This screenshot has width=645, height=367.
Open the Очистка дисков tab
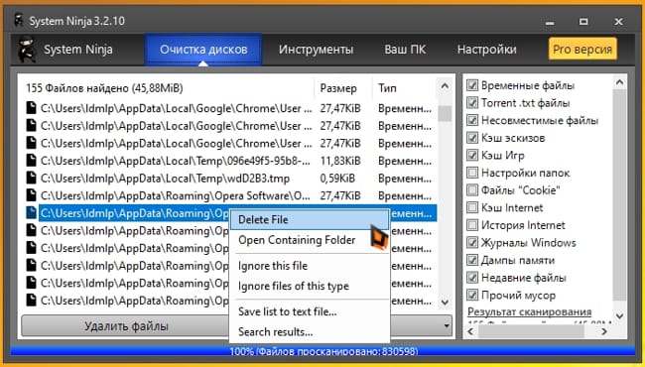pyautogui.click(x=203, y=50)
